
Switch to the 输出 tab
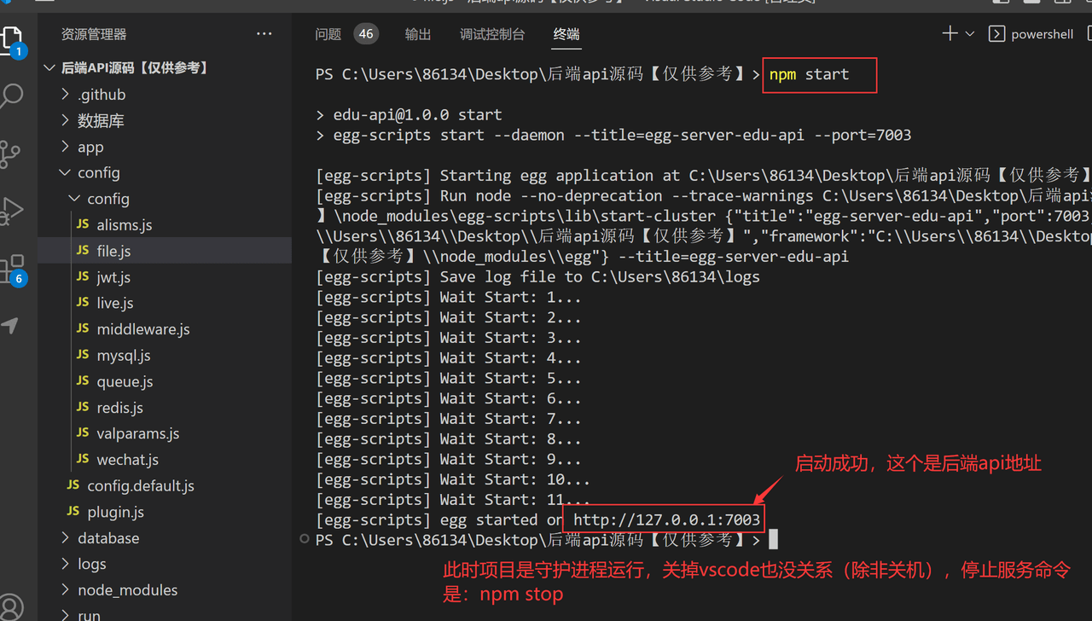click(418, 34)
